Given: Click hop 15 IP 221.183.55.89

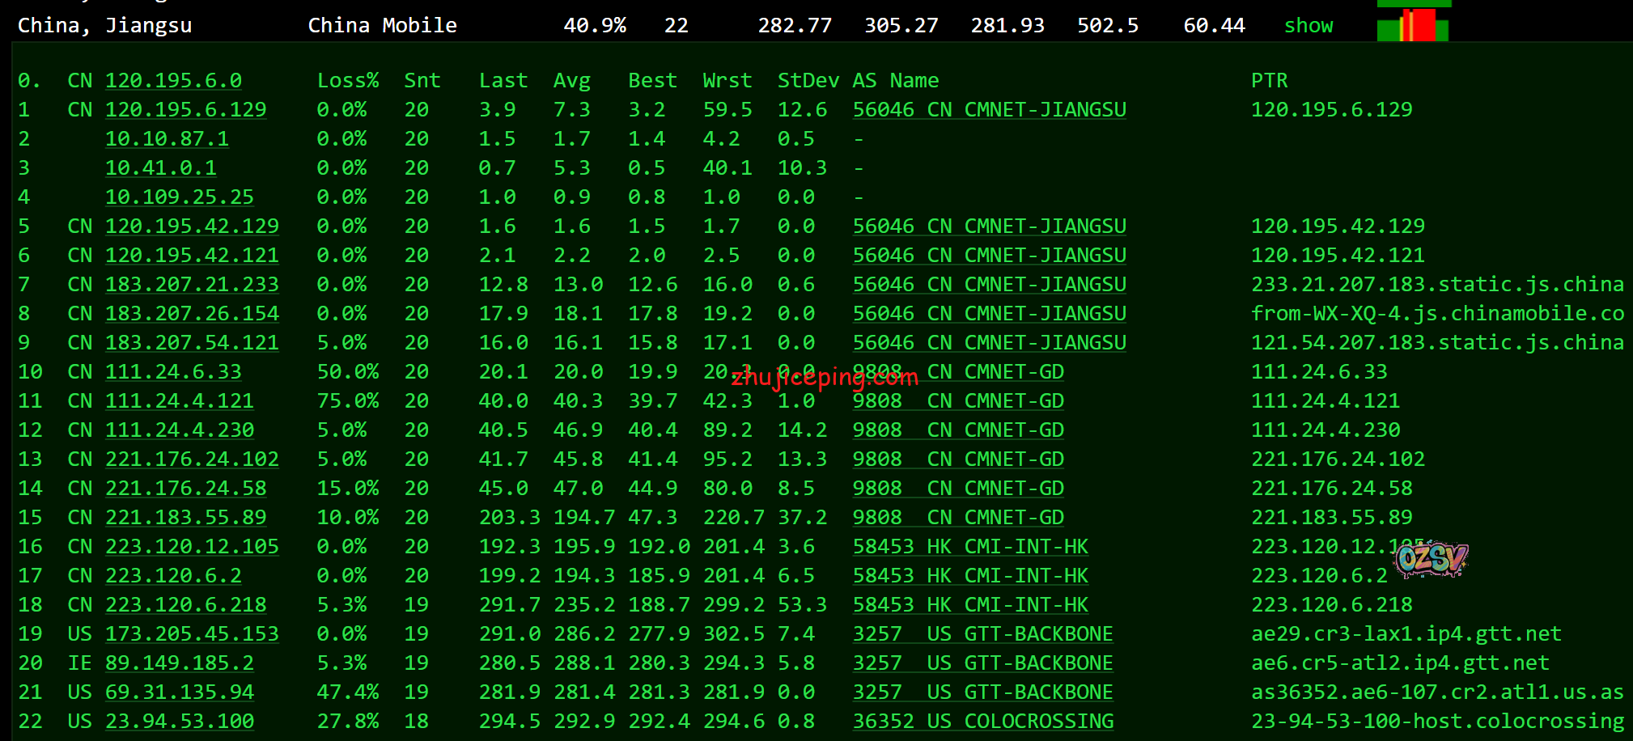Looking at the screenshot, I should [x=185, y=518].
